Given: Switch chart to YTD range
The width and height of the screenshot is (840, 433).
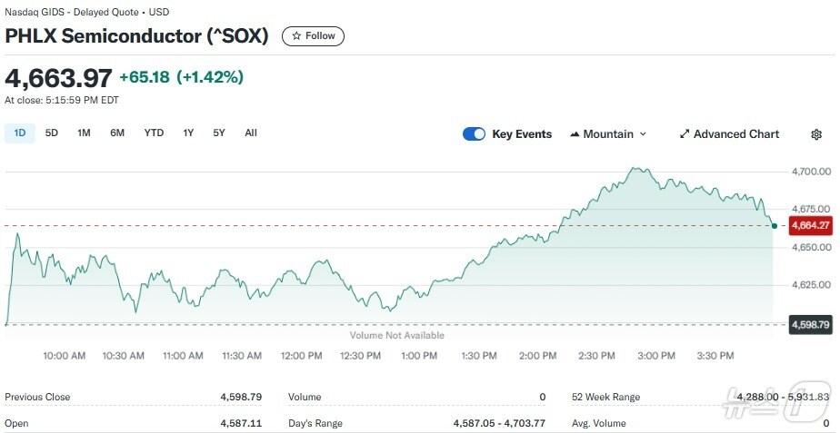Looking at the screenshot, I should click(154, 133).
